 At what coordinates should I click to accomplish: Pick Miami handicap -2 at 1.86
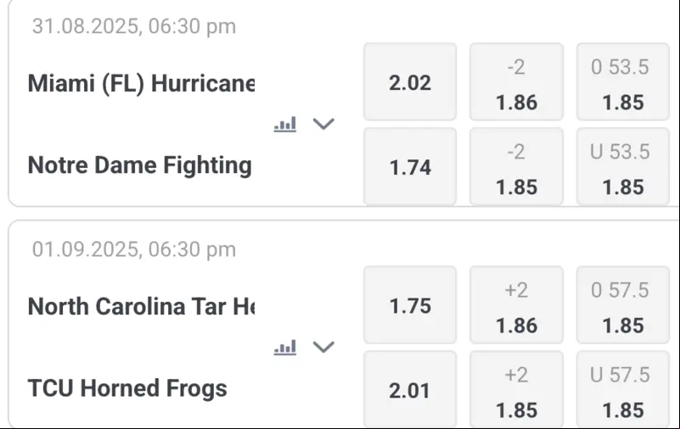pos(516,82)
